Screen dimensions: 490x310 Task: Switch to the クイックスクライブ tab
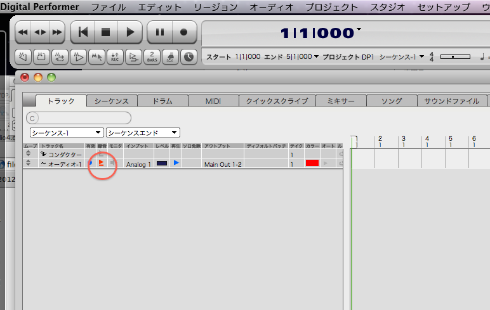coord(277,101)
